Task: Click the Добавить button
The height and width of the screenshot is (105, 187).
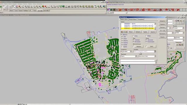Action: tap(138, 32)
